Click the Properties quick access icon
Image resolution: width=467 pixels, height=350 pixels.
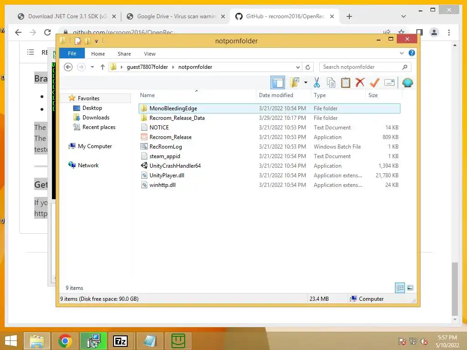pos(78,41)
